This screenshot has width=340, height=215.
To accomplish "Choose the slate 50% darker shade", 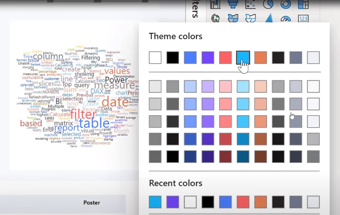I will (295, 156).
